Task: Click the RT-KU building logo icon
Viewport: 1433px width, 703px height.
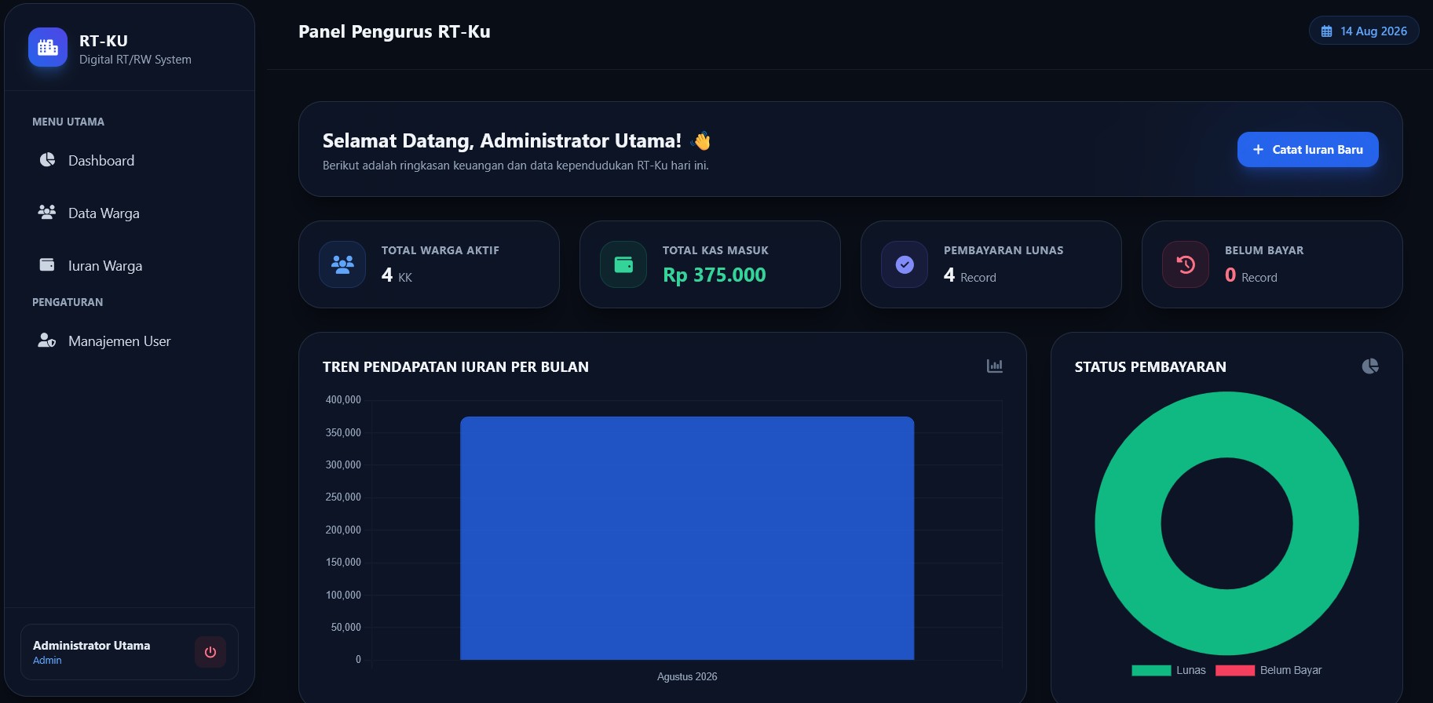Action: tap(48, 47)
